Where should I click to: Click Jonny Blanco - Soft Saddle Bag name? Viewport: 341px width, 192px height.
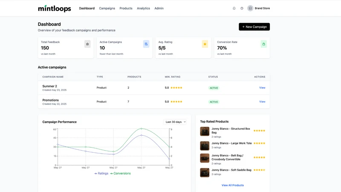click(x=231, y=170)
